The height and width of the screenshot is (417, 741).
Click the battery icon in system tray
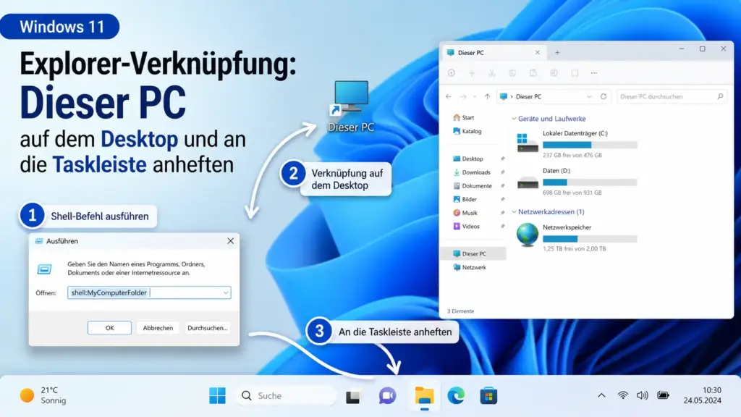tap(663, 395)
